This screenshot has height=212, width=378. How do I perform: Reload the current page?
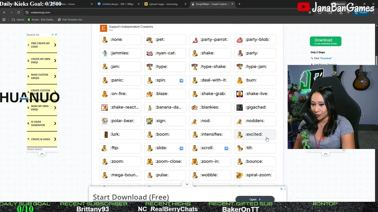(x=18, y=12)
